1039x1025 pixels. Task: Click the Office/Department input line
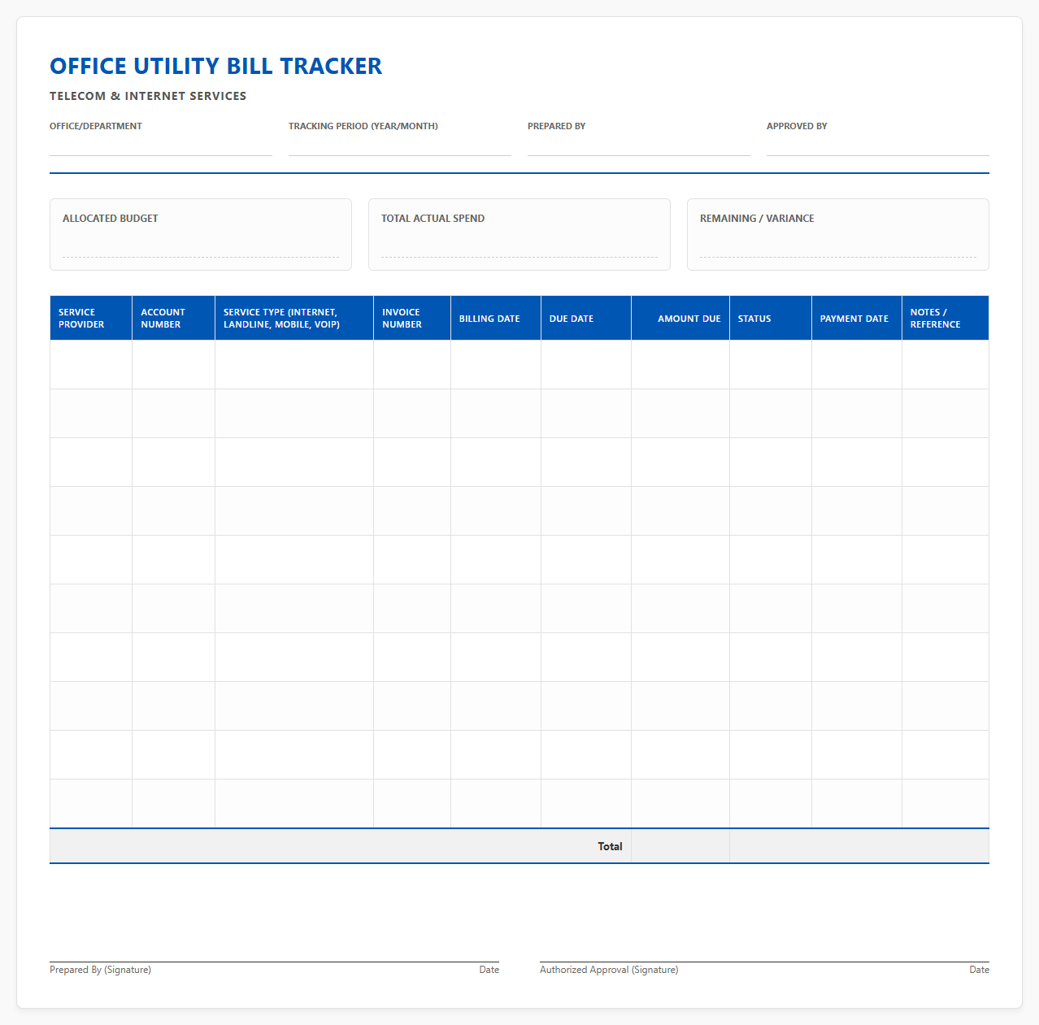[161, 145]
